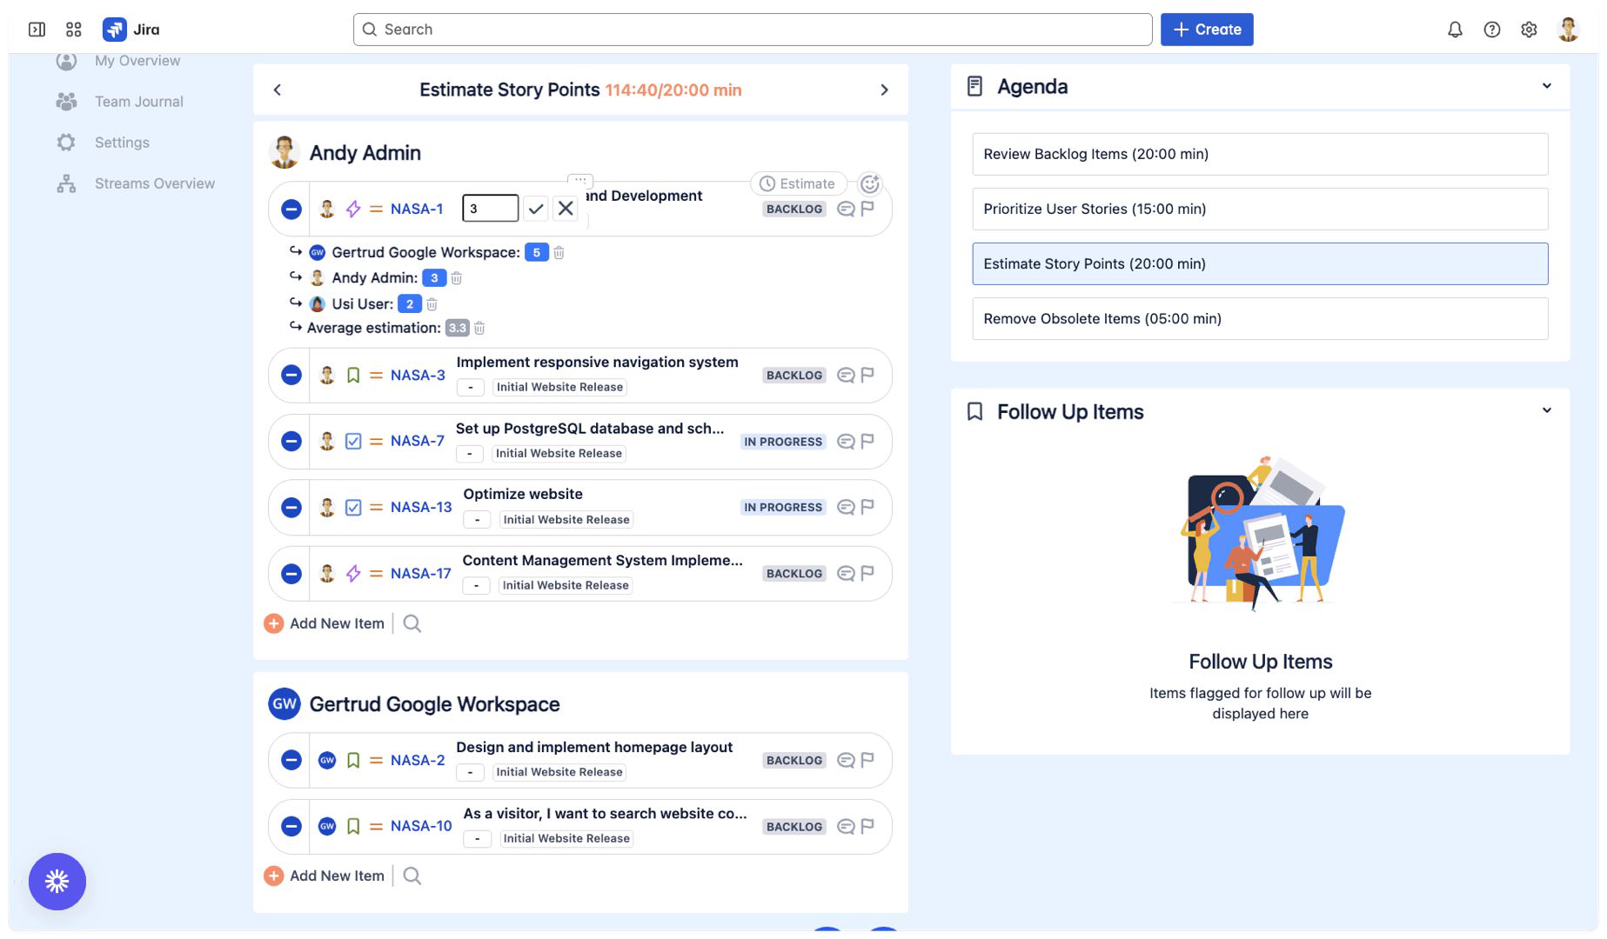Click the Search field in header
The width and height of the screenshot is (1607, 939).
click(753, 30)
